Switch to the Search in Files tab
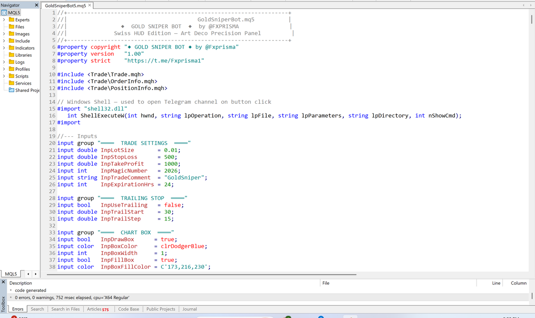Screen dimensions: 535x318 (x=65, y=309)
